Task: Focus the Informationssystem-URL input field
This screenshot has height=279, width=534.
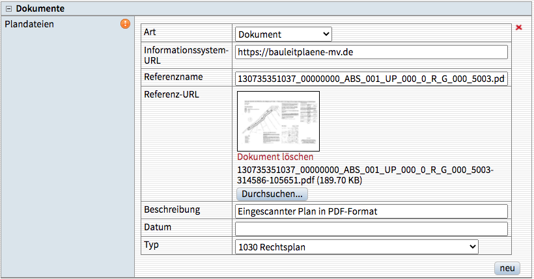Action: (371, 53)
